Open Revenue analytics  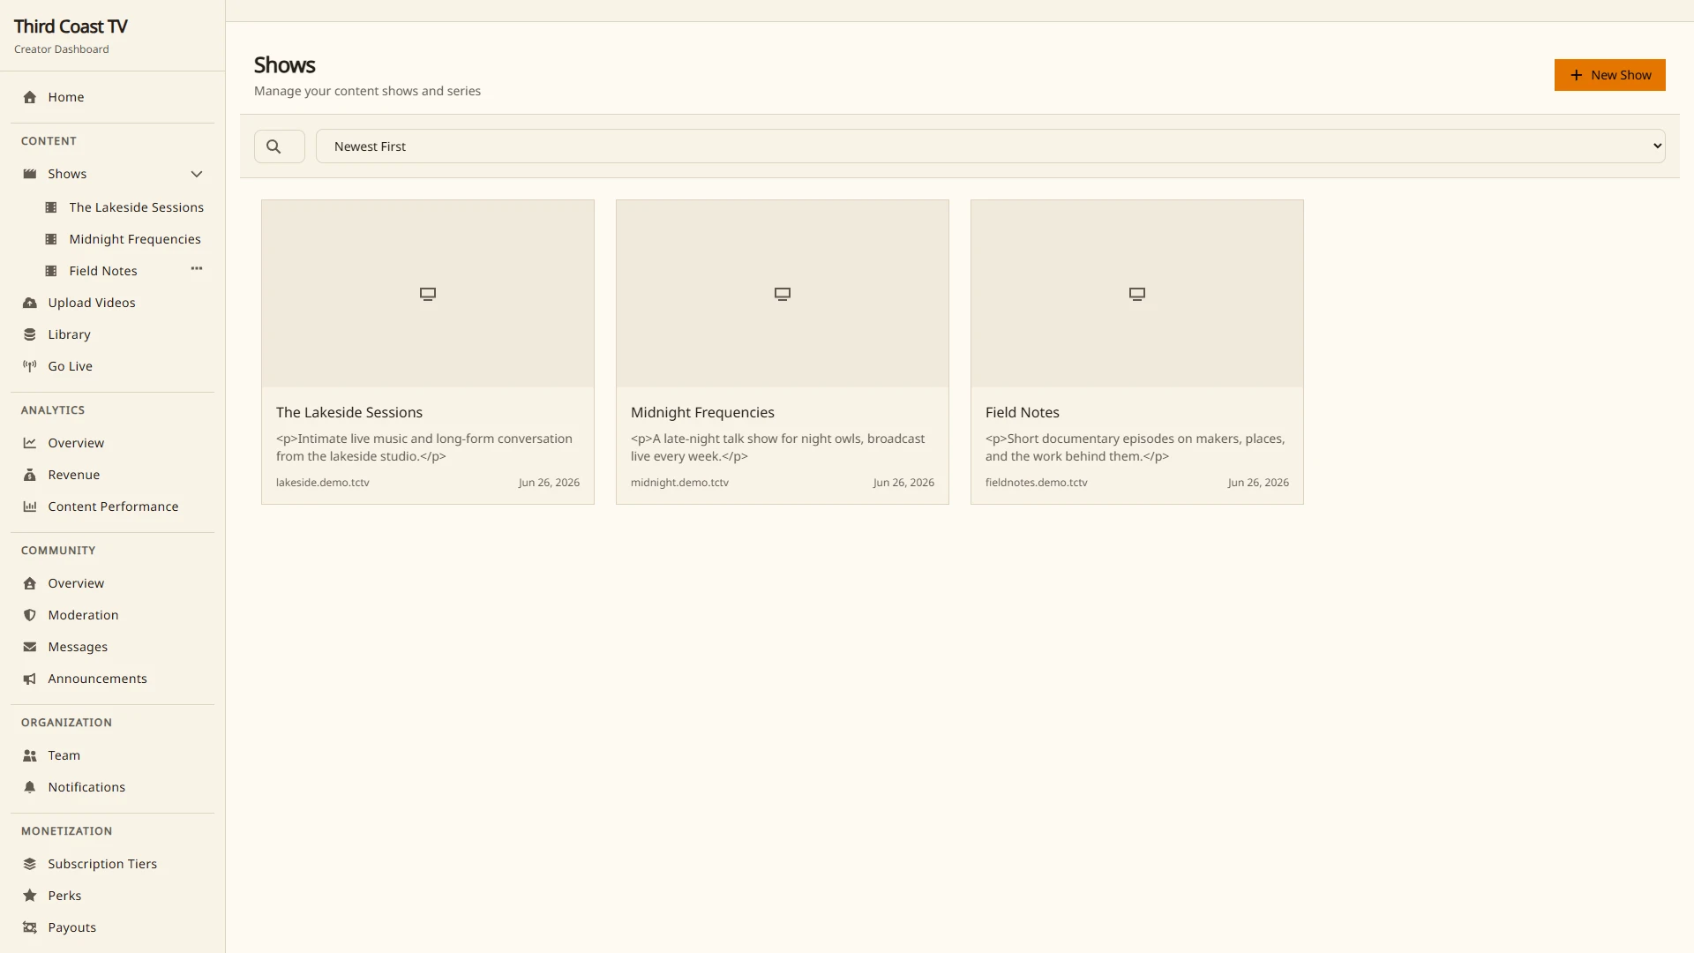pyautogui.click(x=112, y=475)
